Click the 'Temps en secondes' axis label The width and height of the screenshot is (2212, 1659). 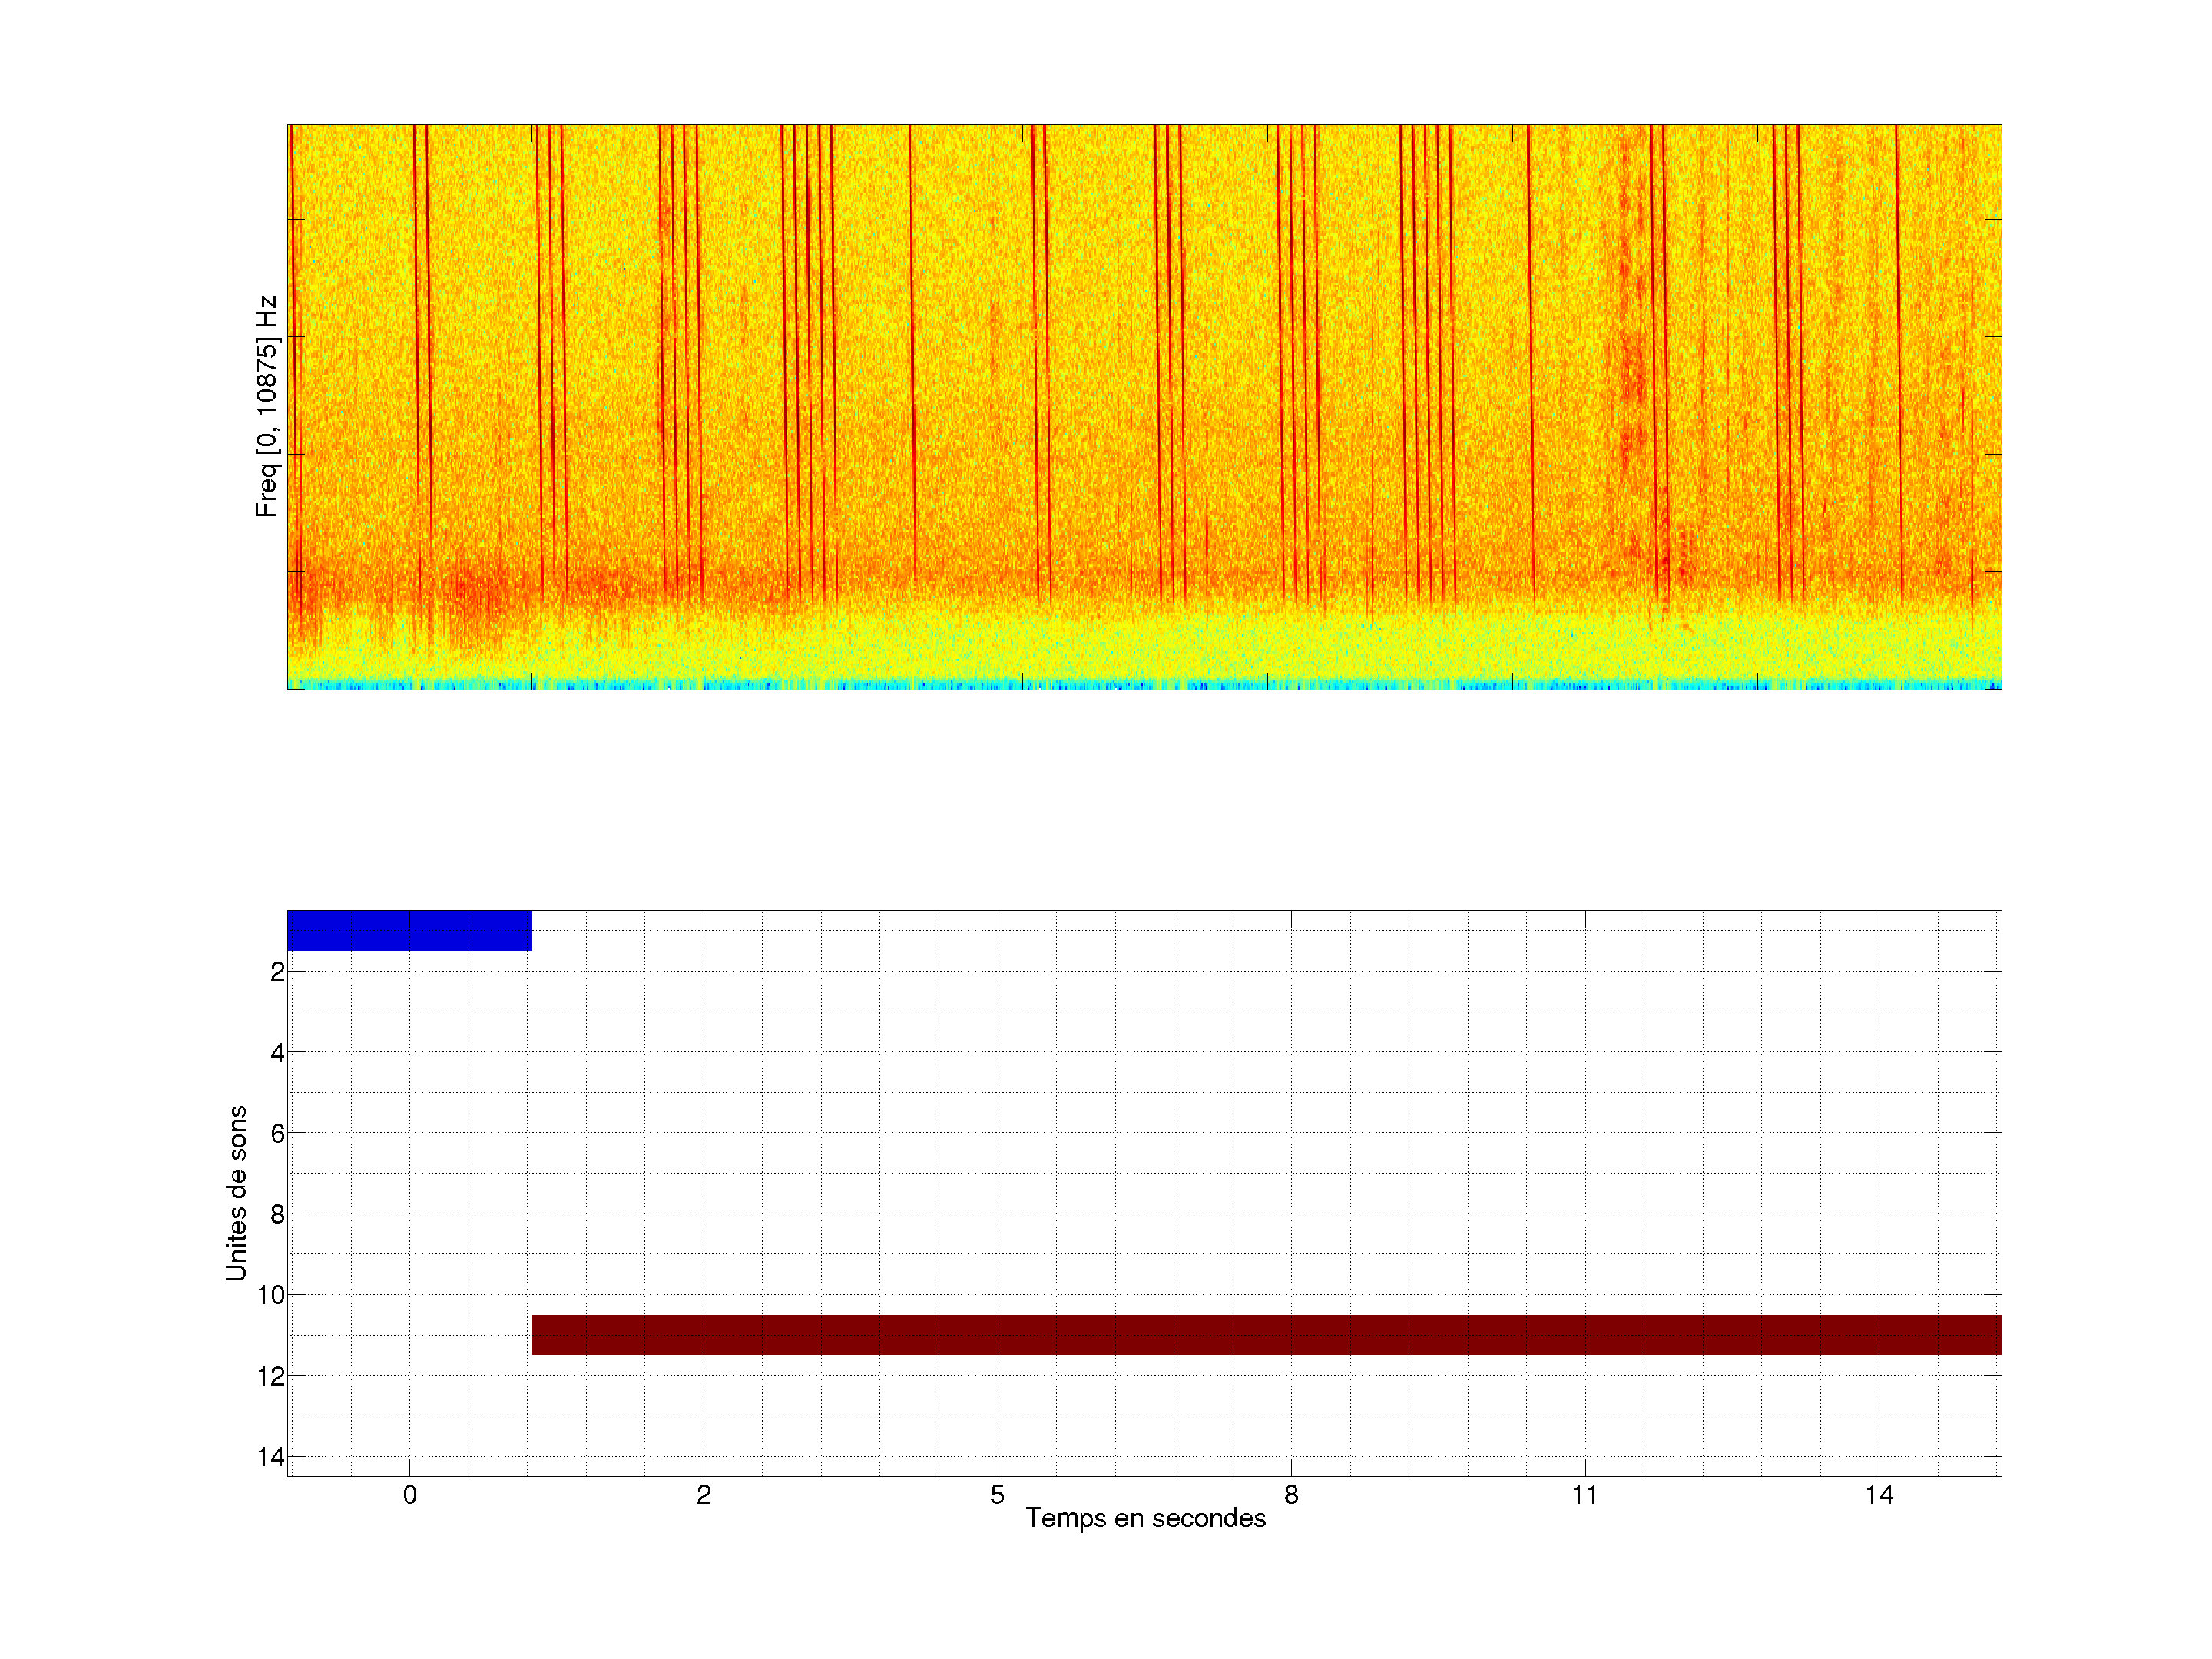point(1145,1518)
